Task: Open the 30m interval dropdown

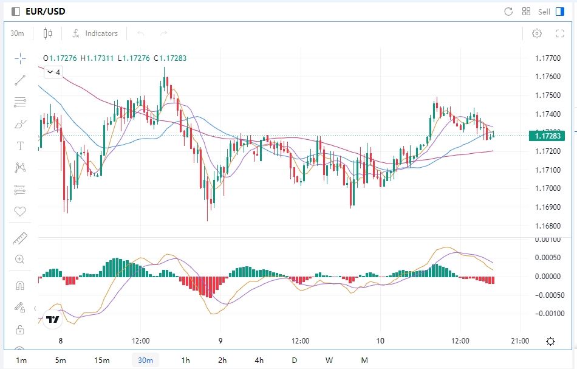Action: [17, 33]
